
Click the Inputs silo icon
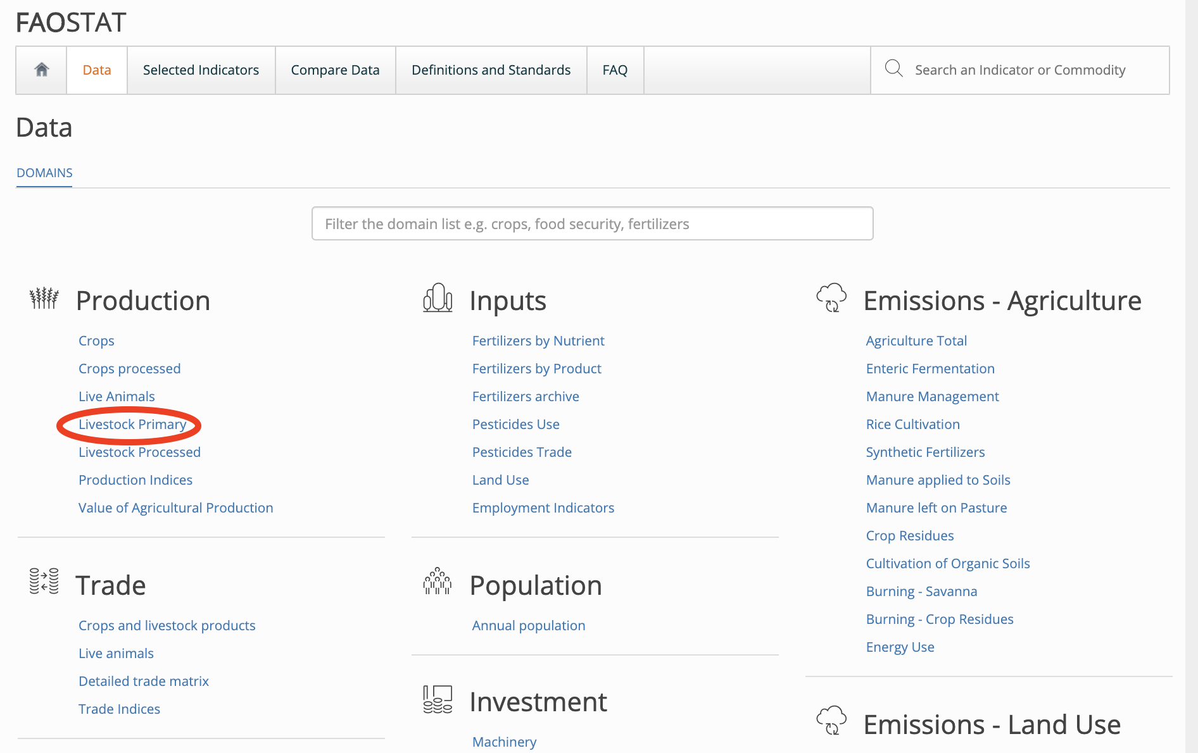(438, 298)
